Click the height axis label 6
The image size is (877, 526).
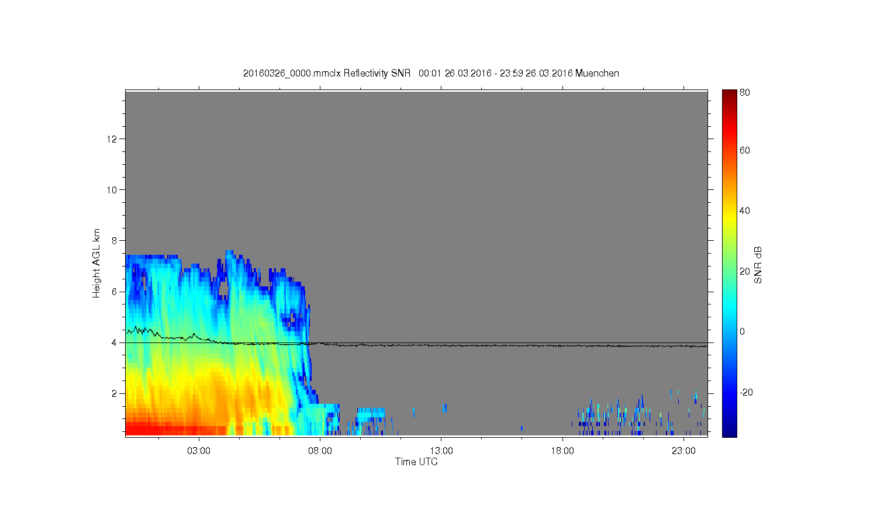[x=115, y=292]
